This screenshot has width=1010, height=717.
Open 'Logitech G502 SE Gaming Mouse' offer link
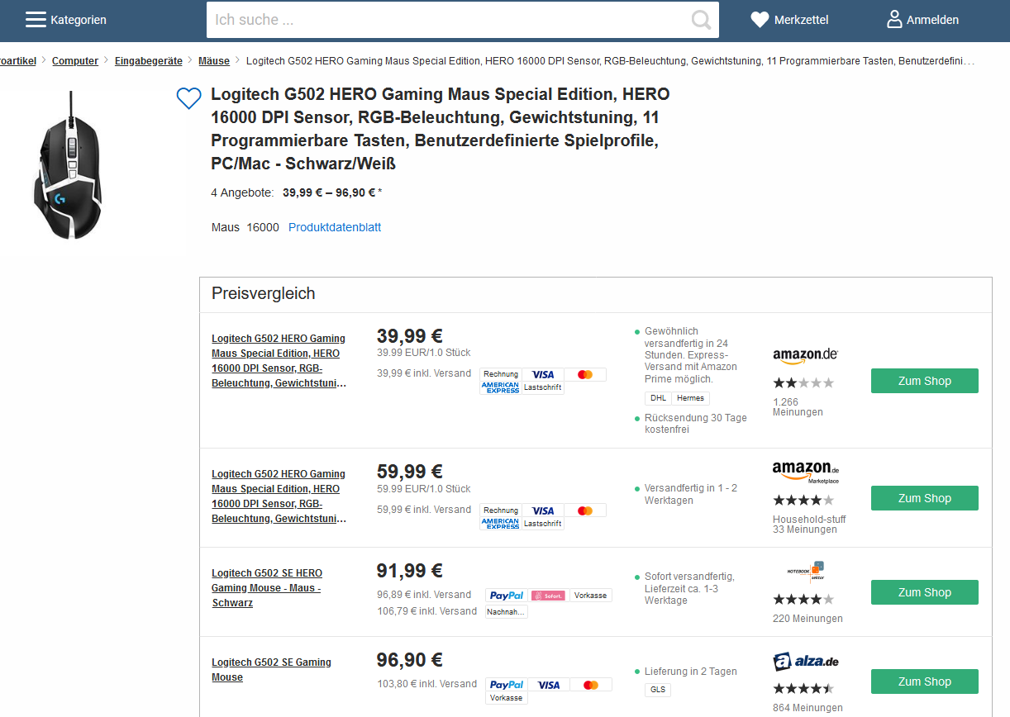pyautogui.click(x=271, y=670)
